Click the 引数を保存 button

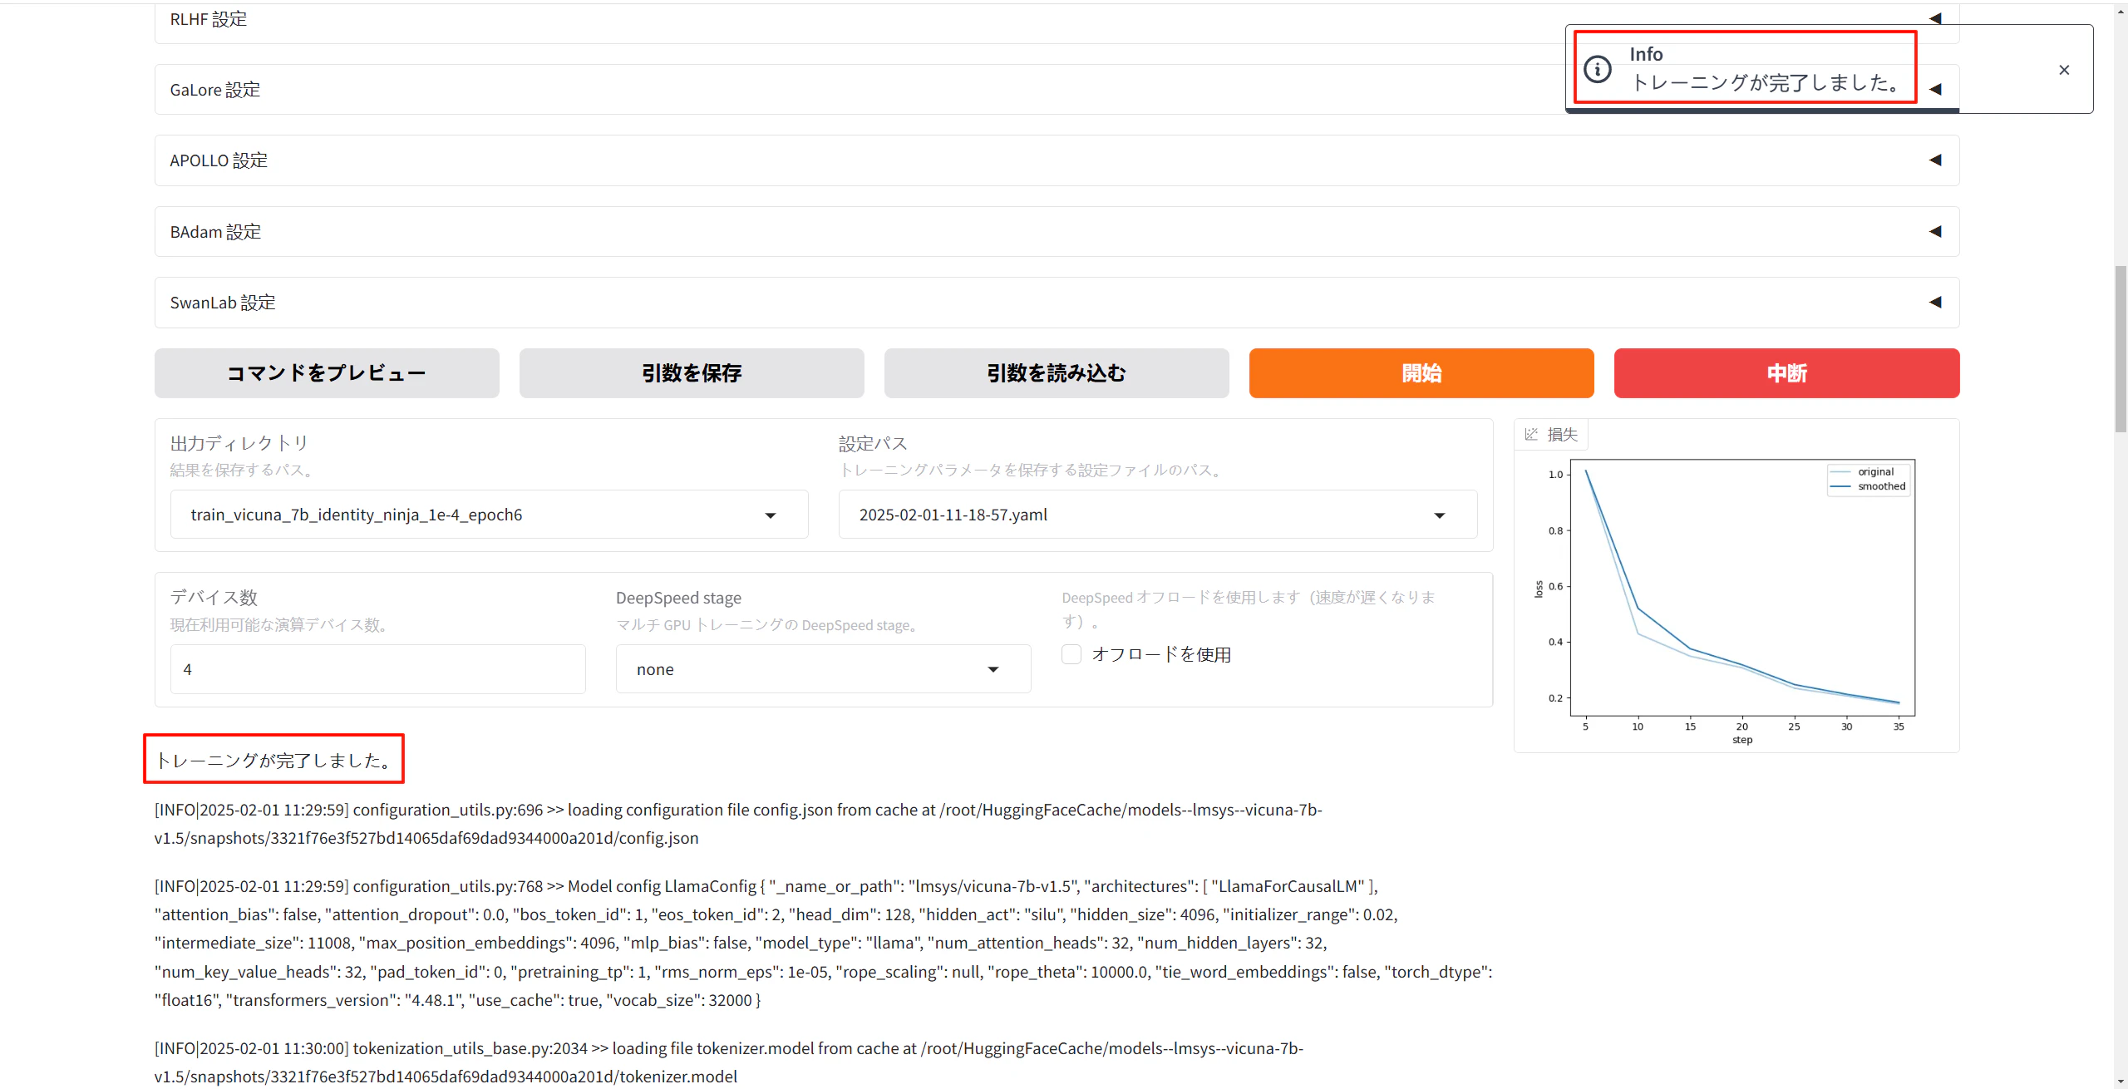point(692,373)
